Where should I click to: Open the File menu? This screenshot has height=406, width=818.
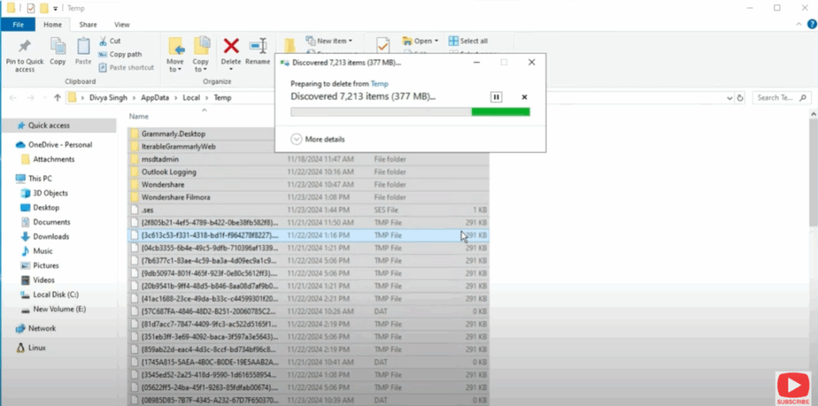(18, 25)
